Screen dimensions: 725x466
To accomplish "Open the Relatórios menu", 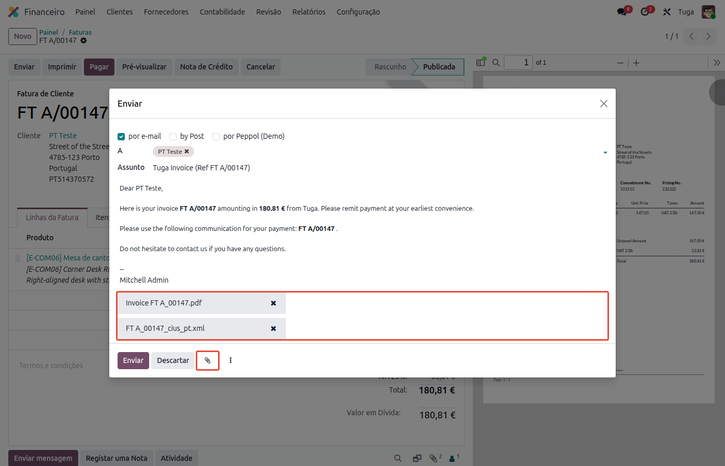I will [x=309, y=12].
